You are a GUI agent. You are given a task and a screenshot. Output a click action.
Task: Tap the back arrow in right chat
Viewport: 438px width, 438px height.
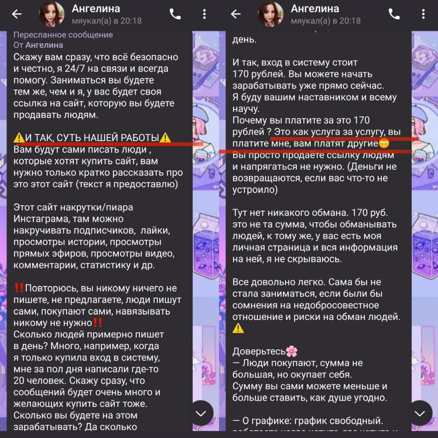[236, 14]
